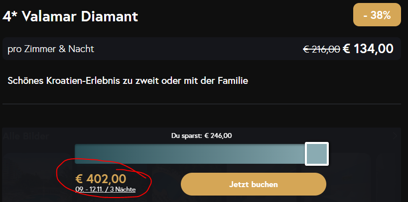Click the - 38% discount badge
408x202 pixels.
[x=377, y=15]
